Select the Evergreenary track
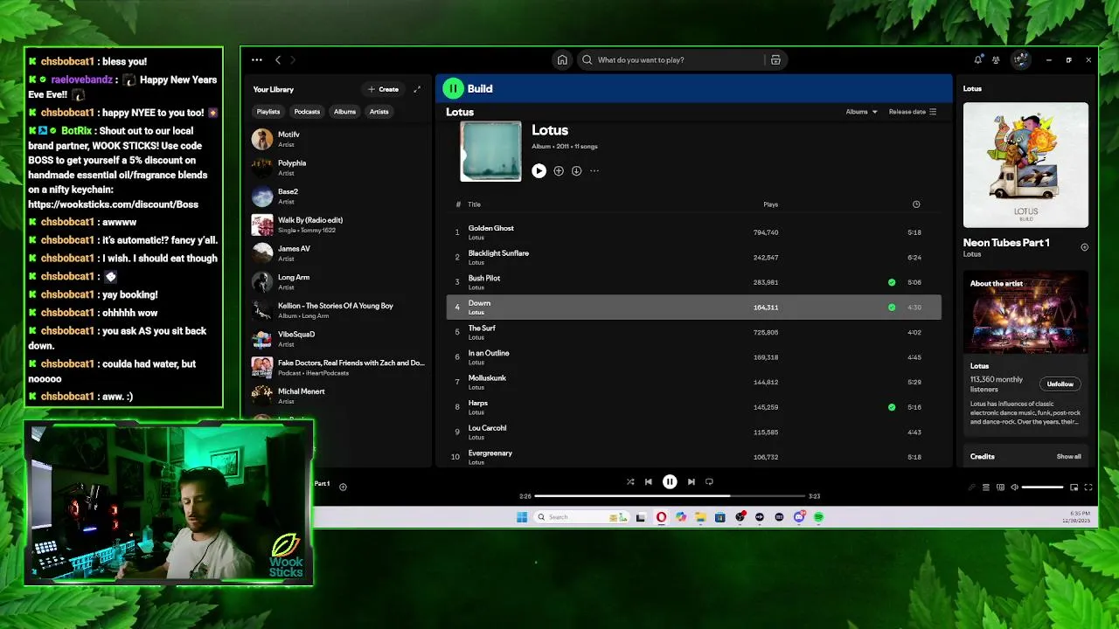1119x629 pixels. (x=693, y=457)
